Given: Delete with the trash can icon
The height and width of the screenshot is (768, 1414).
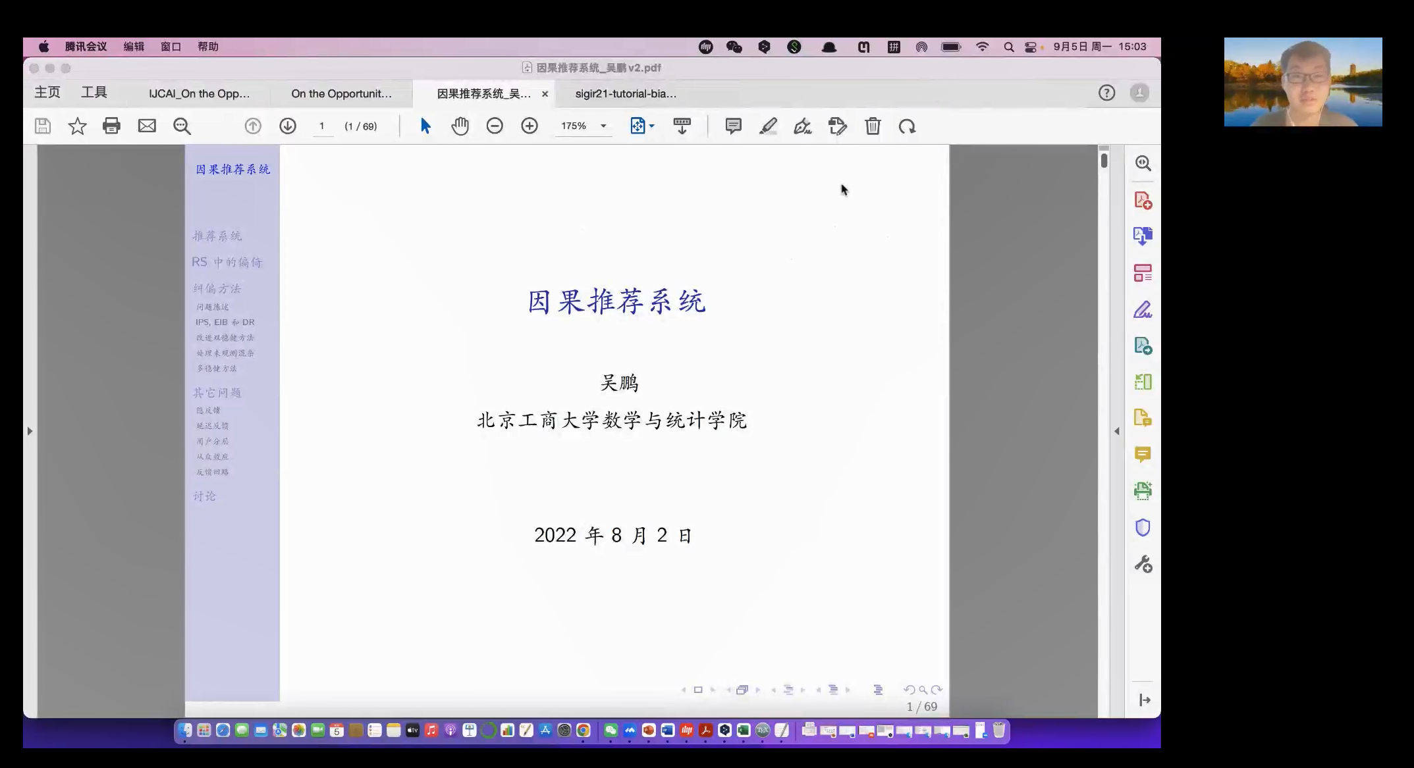Looking at the screenshot, I should tap(873, 126).
